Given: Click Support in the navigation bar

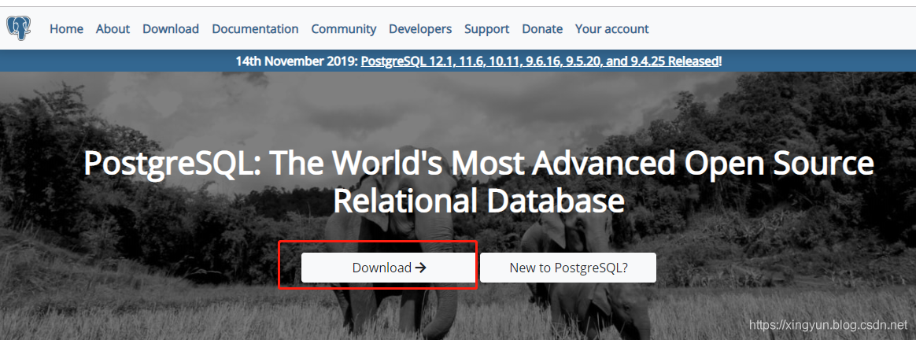Looking at the screenshot, I should tap(486, 28).
